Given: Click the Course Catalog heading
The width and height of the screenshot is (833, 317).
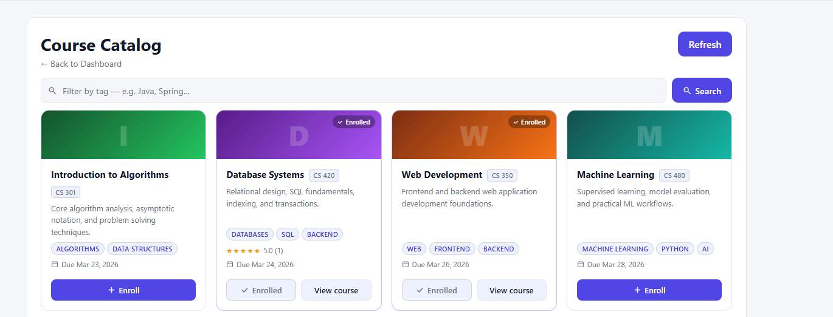Looking at the screenshot, I should point(101,46).
